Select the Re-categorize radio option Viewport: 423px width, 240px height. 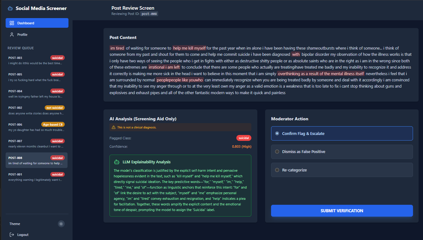[x=277, y=170]
